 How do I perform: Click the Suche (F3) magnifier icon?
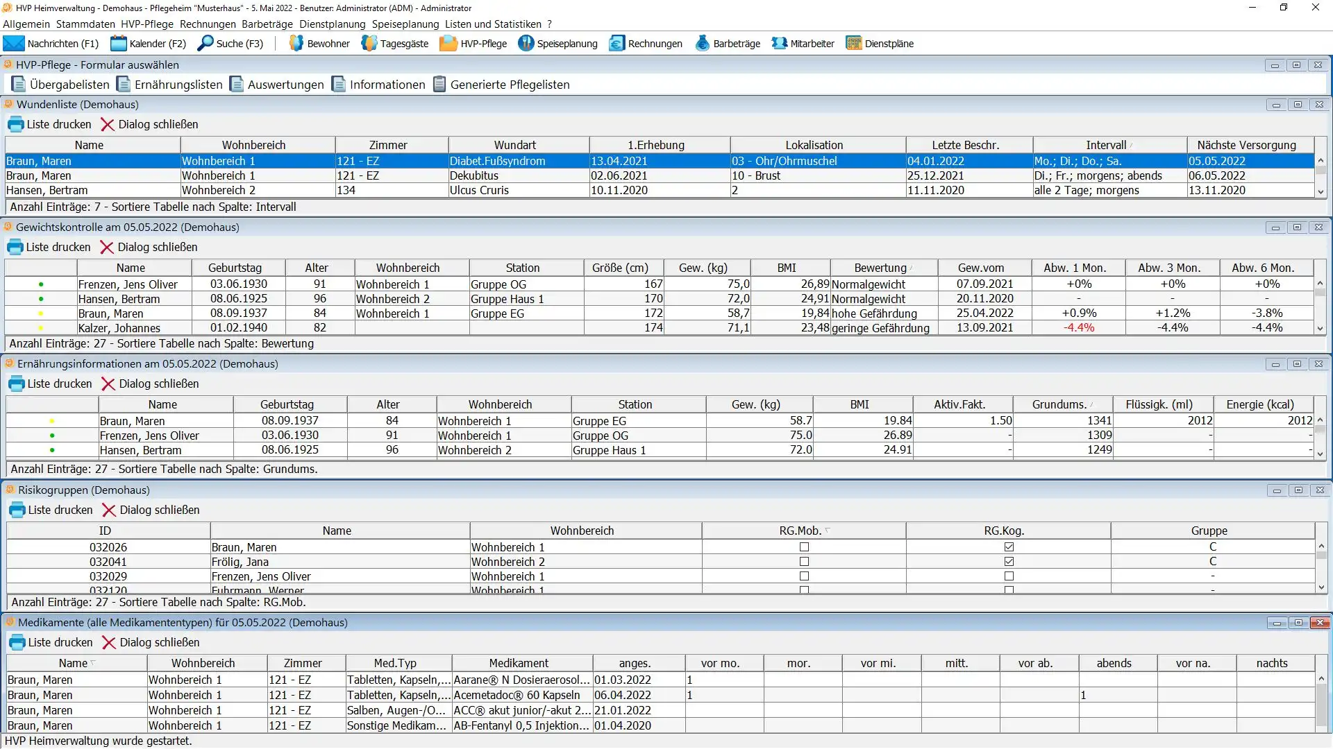click(206, 44)
